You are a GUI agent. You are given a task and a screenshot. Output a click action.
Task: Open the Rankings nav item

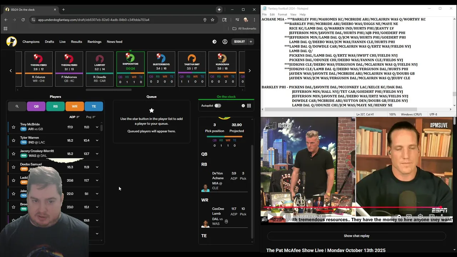tap(94, 42)
